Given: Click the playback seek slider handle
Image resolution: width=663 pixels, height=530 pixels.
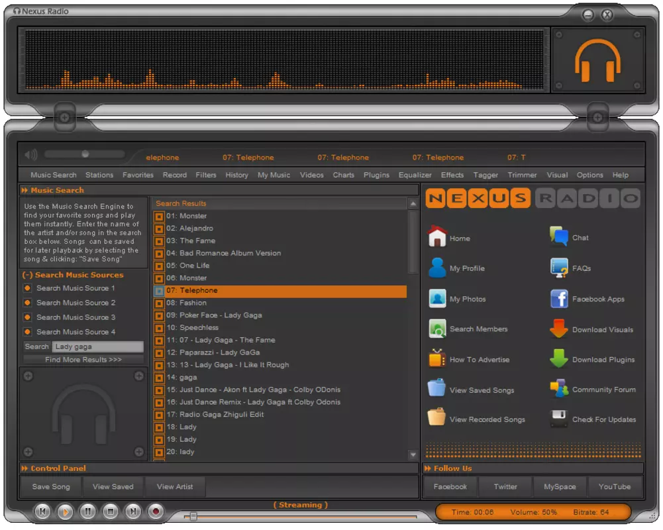Looking at the screenshot, I should pos(193,516).
